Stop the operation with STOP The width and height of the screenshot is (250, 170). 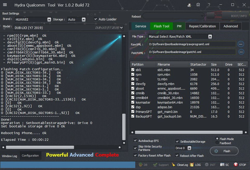tap(240, 165)
